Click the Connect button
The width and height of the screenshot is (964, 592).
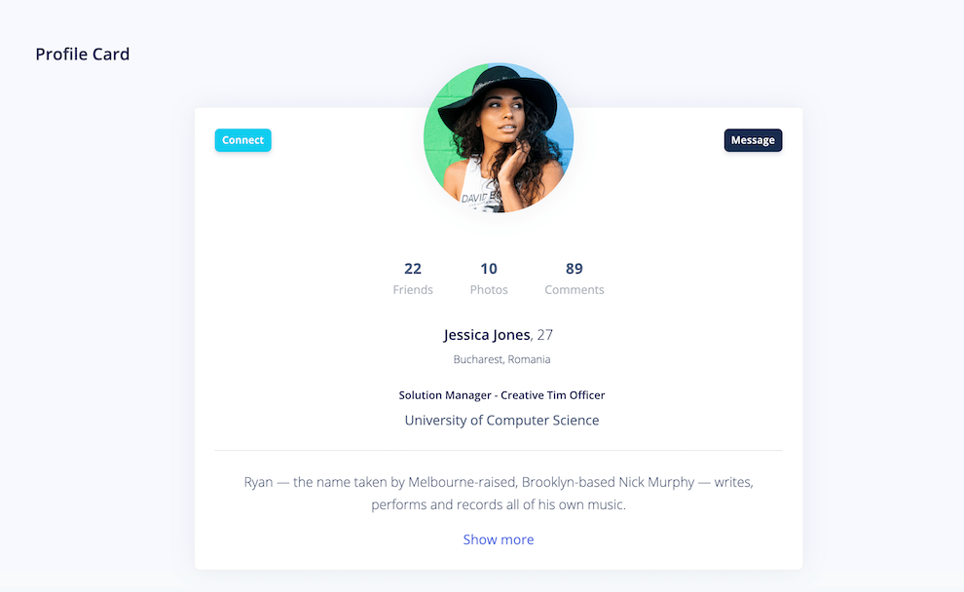tap(242, 139)
